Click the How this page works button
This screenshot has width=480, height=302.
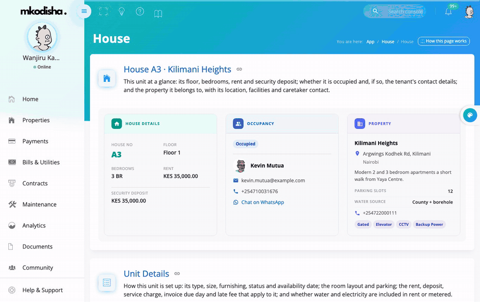[444, 41]
